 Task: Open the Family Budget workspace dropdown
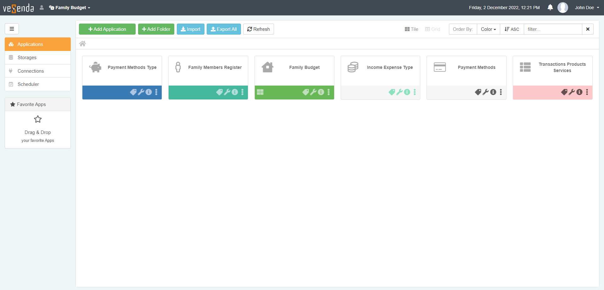tap(70, 8)
